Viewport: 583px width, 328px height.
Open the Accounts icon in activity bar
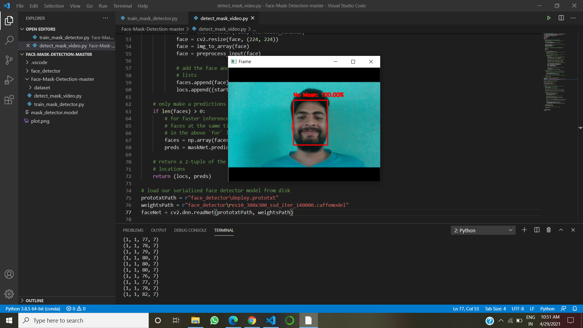tap(9, 274)
